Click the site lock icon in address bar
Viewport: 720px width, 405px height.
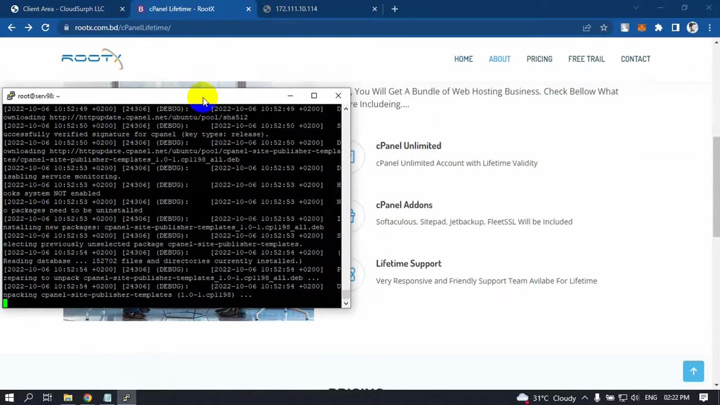click(66, 28)
